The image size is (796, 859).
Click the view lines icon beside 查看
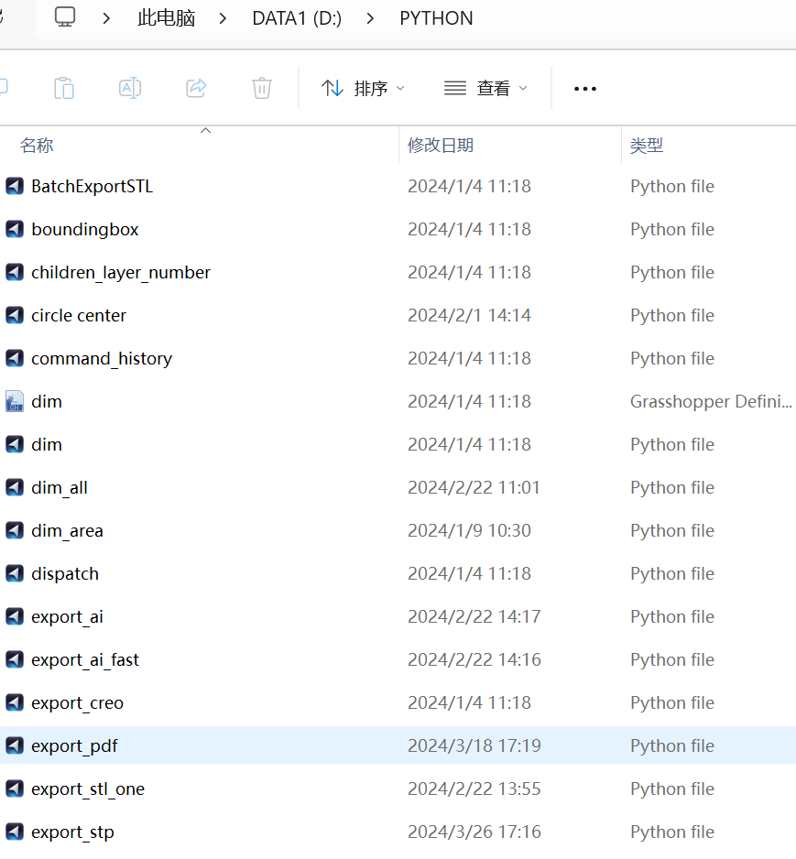[454, 88]
